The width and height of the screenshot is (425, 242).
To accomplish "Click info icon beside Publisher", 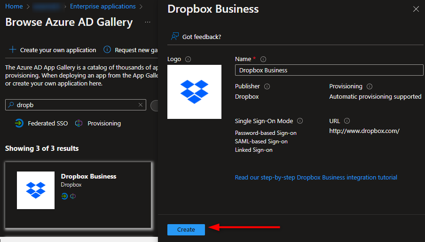I will [x=267, y=86].
